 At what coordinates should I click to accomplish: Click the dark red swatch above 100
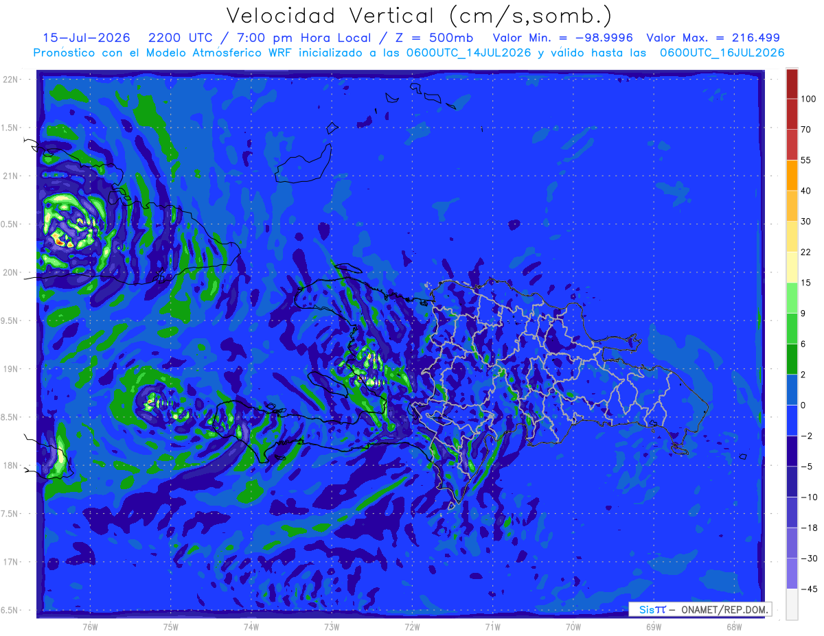(792, 84)
